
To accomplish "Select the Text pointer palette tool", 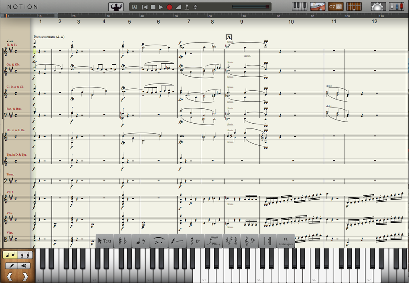I will (x=105, y=241).
